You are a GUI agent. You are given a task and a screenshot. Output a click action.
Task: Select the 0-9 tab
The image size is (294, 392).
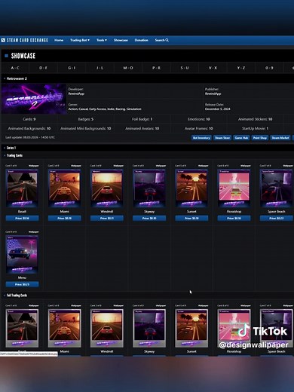coord(269,68)
